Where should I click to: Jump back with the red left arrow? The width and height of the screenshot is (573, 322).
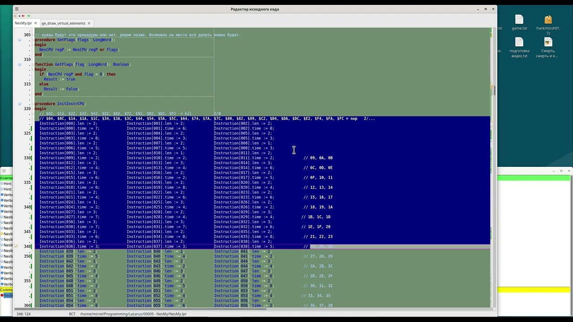tap(22, 16)
